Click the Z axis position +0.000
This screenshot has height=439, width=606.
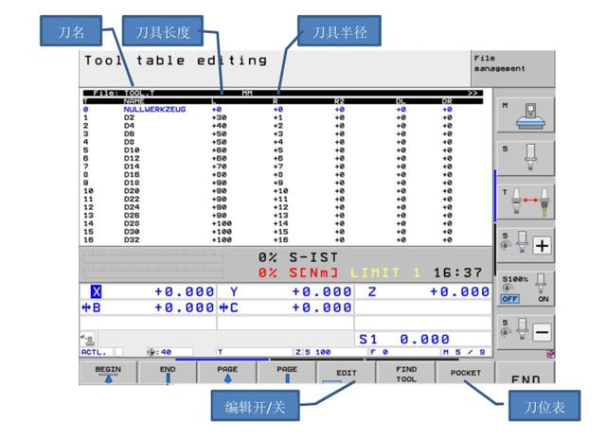460,291
